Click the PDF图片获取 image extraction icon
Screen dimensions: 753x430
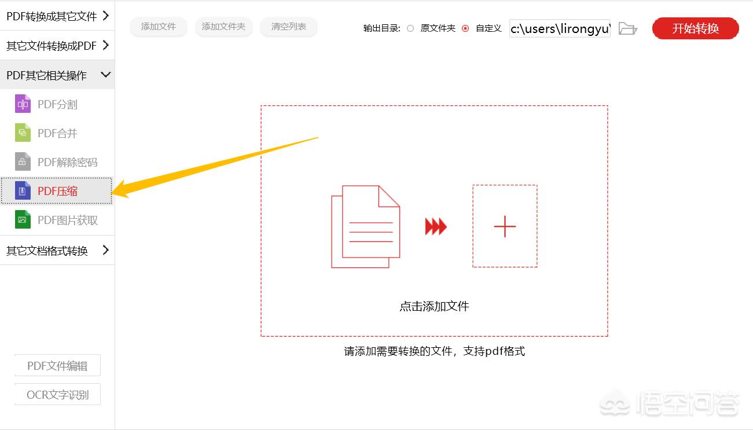[22, 220]
